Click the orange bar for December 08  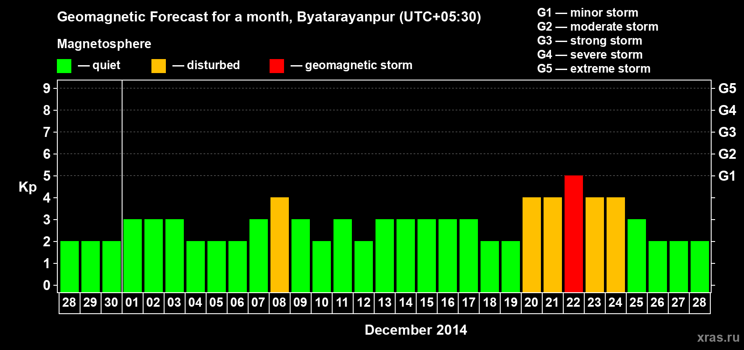pyautogui.click(x=280, y=245)
